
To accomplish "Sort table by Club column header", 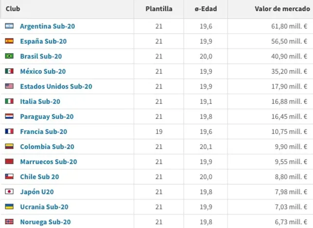I will tap(13, 9).
